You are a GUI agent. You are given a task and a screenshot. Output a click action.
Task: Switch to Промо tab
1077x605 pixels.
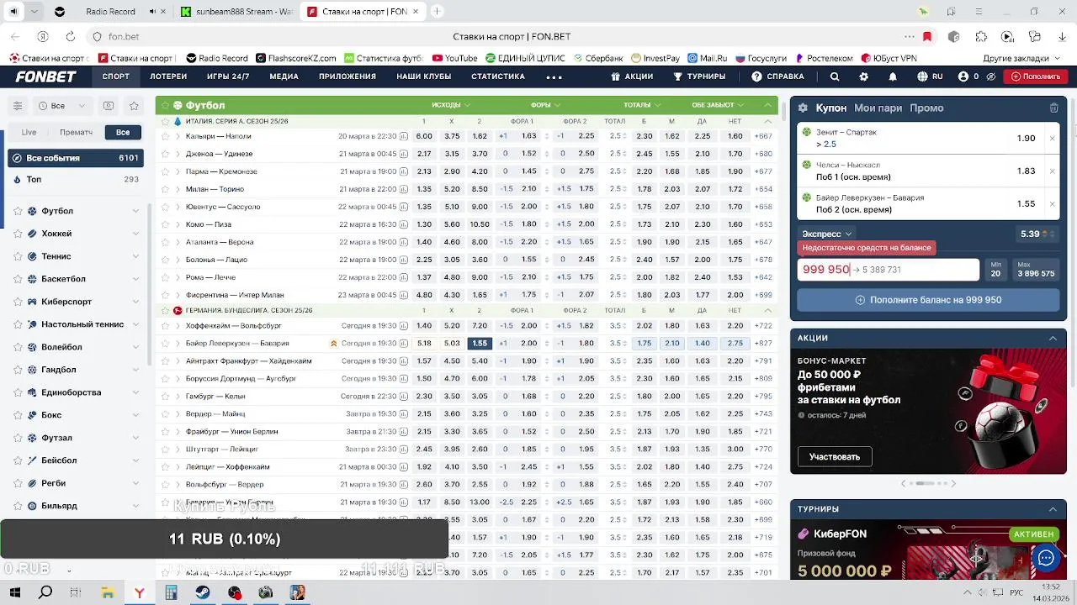(926, 108)
